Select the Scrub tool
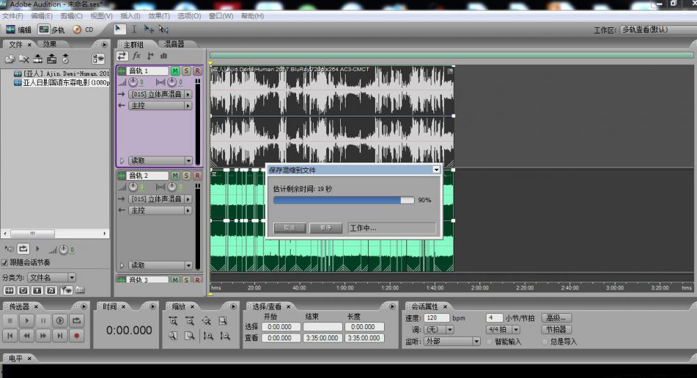Screen dimensions: 697x378 (x=164, y=29)
